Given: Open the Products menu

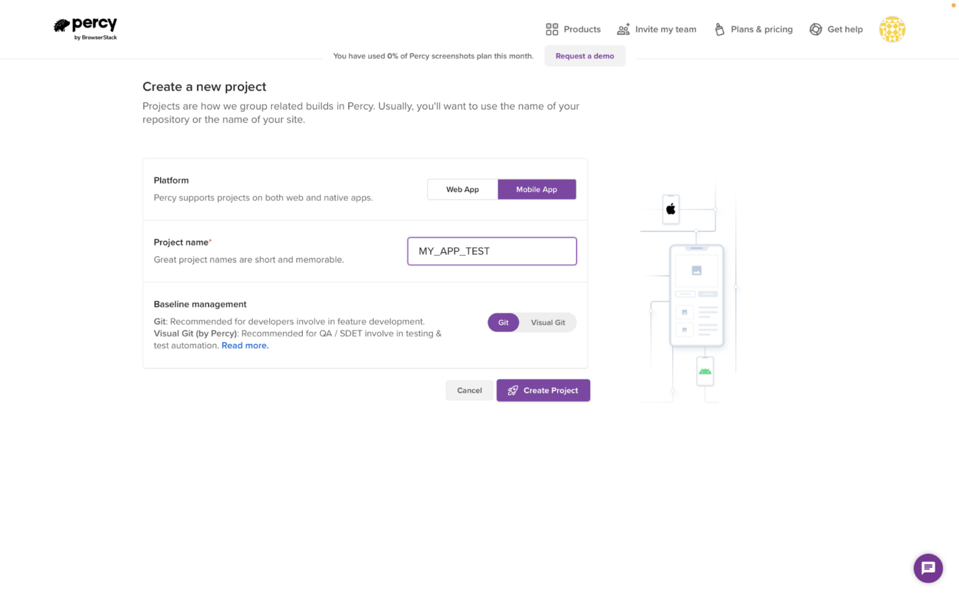Looking at the screenshot, I should 573,29.
